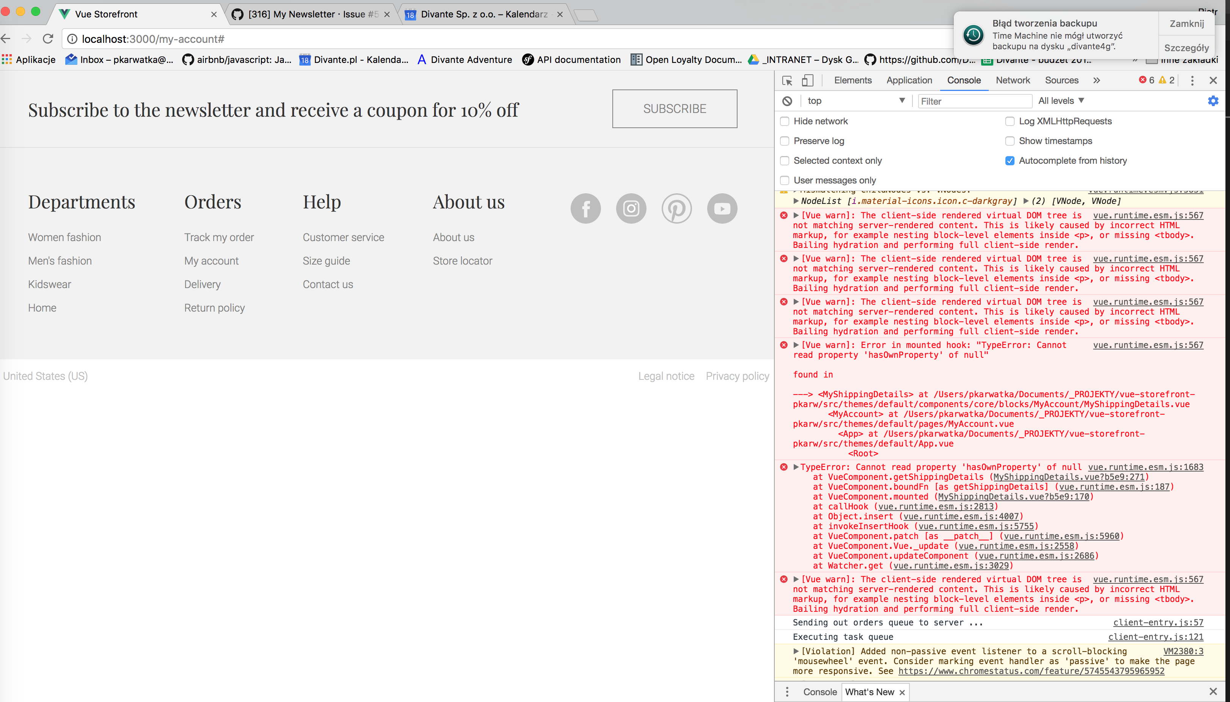Open the chromestatus.com feature link
Screen dimensions: 1230x702
pyautogui.click(x=1031, y=671)
